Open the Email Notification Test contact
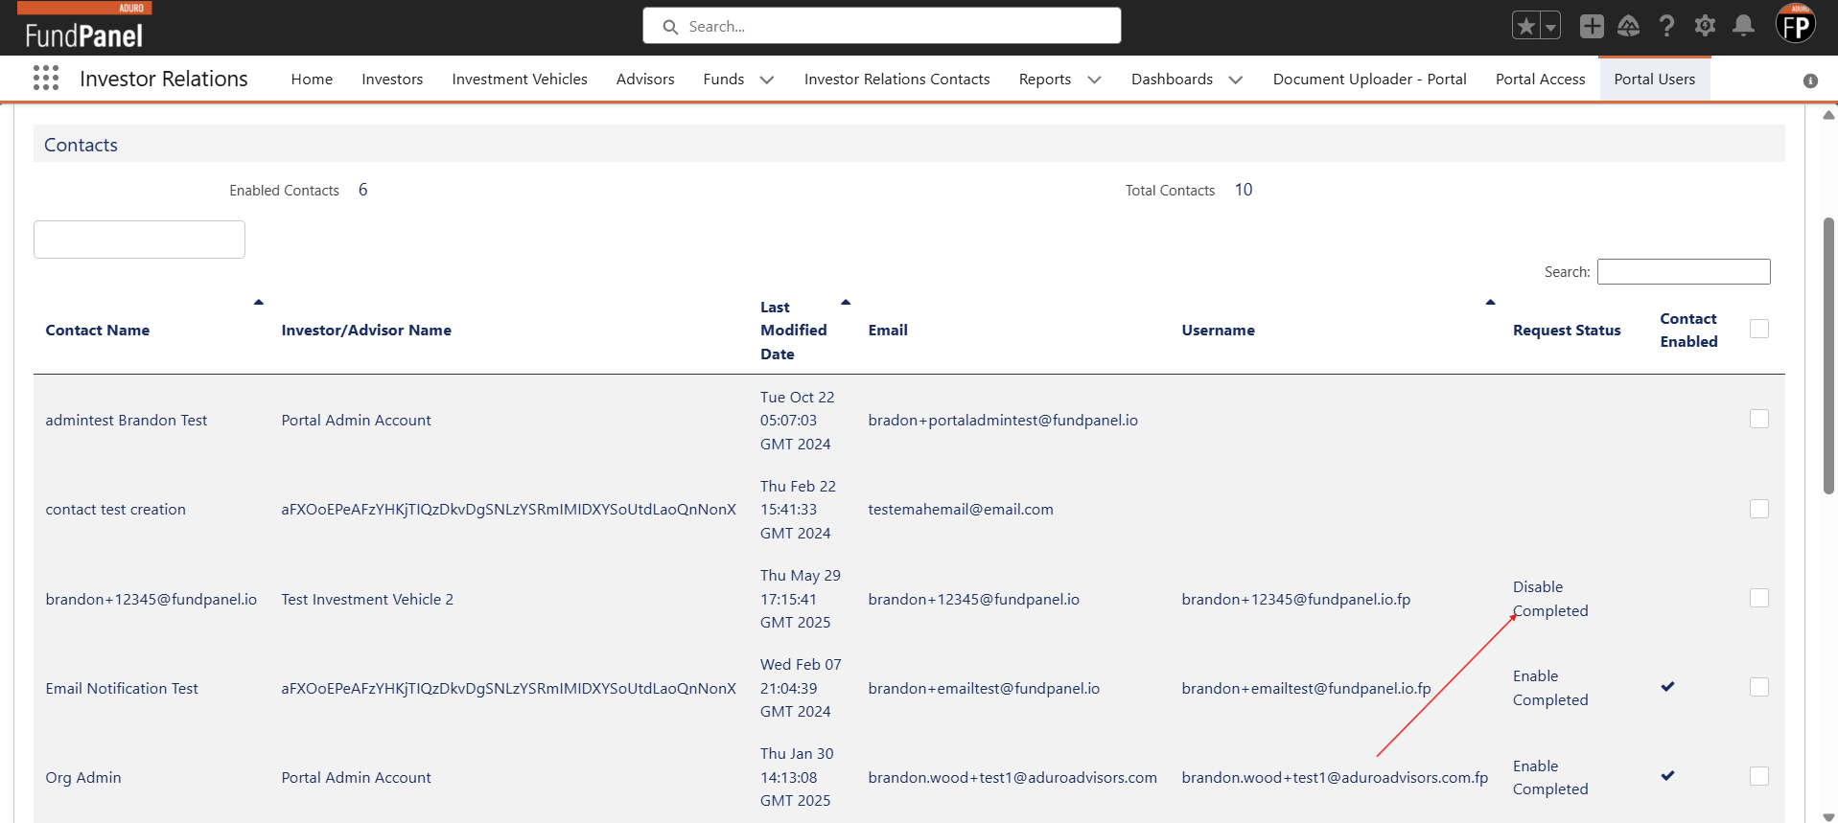Image resolution: width=1838 pixels, height=823 pixels. tap(122, 688)
